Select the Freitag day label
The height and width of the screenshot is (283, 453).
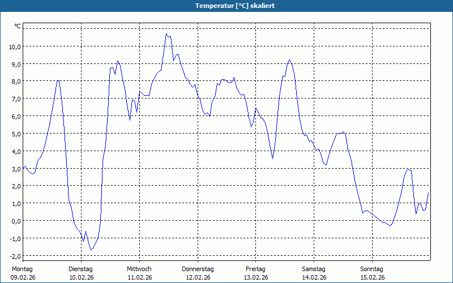(x=255, y=269)
